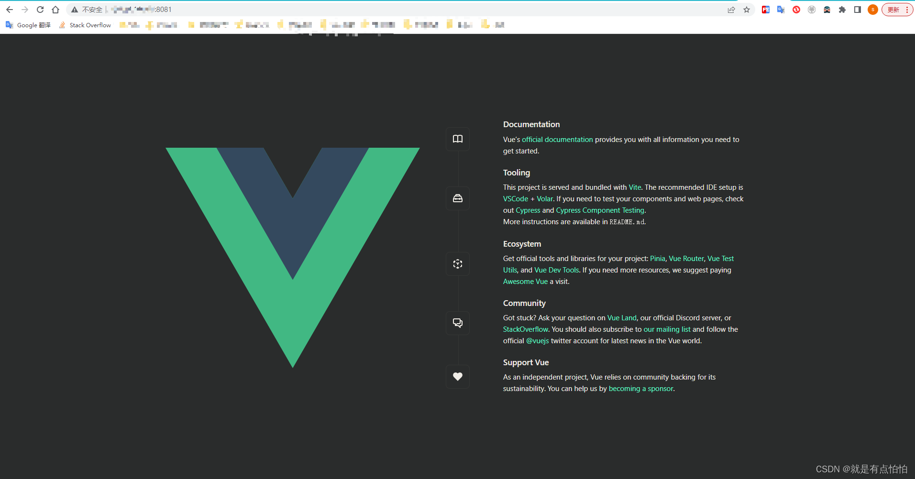This screenshot has width=915, height=479.
Task: Open the Google Translate bookmark
Action: point(28,25)
